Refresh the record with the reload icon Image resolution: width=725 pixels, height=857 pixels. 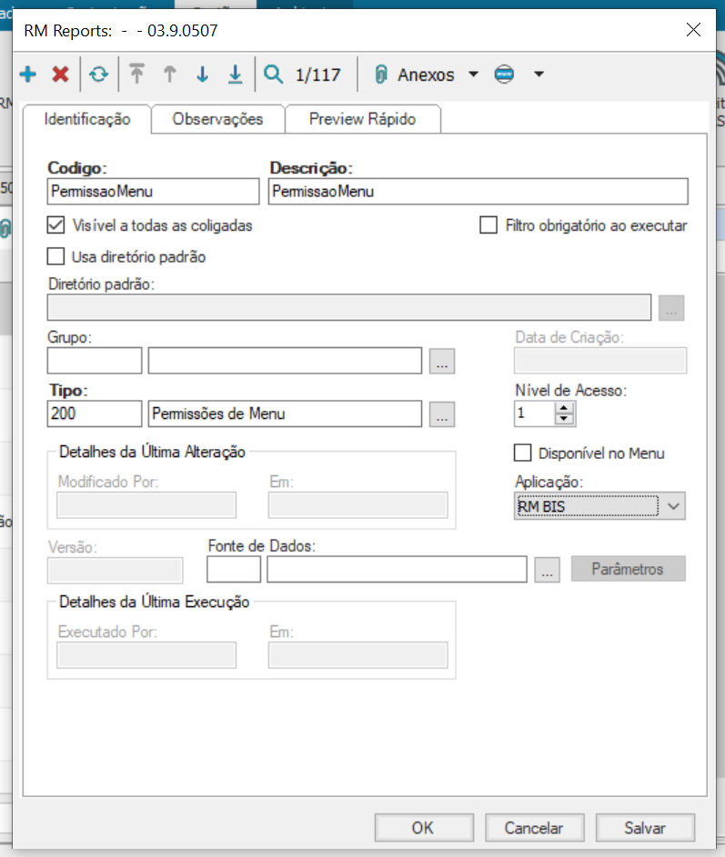99,74
